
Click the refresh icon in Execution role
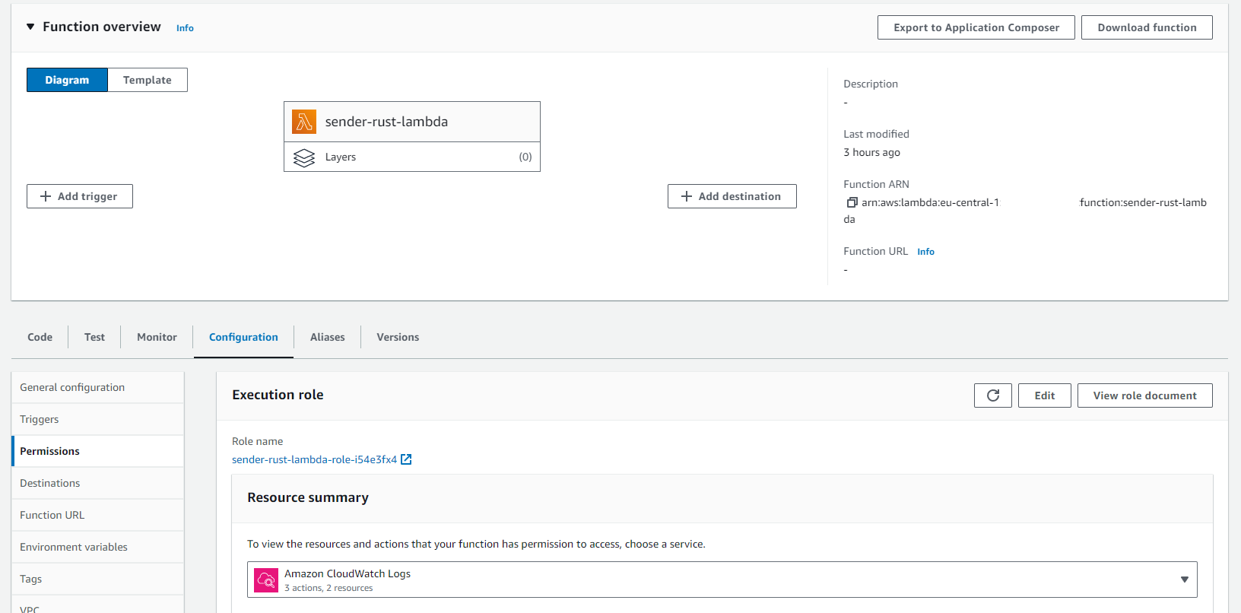pyautogui.click(x=993, y=395)
